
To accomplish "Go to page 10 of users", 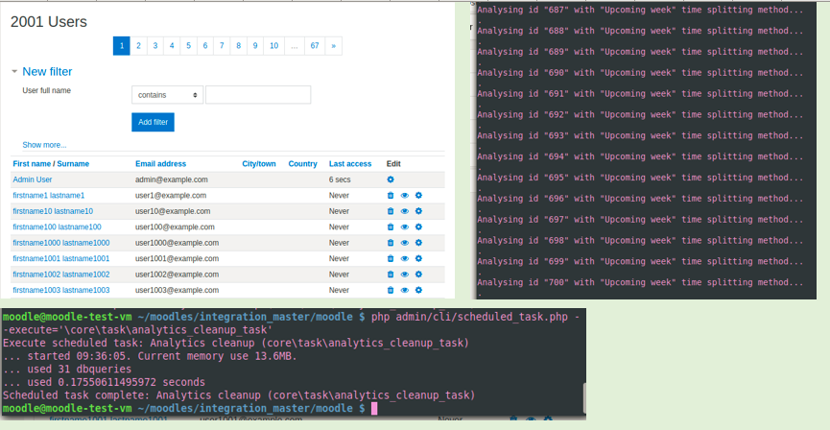I will pos(273,46).
